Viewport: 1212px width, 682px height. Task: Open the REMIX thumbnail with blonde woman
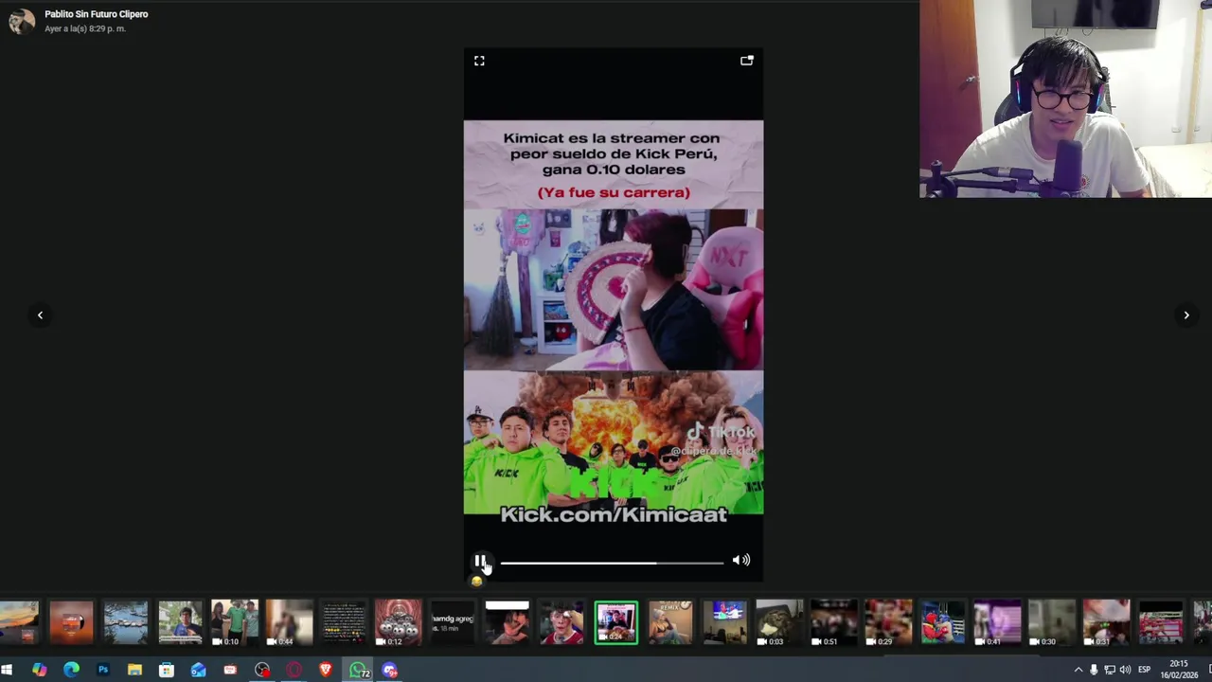tap(670, 622)
